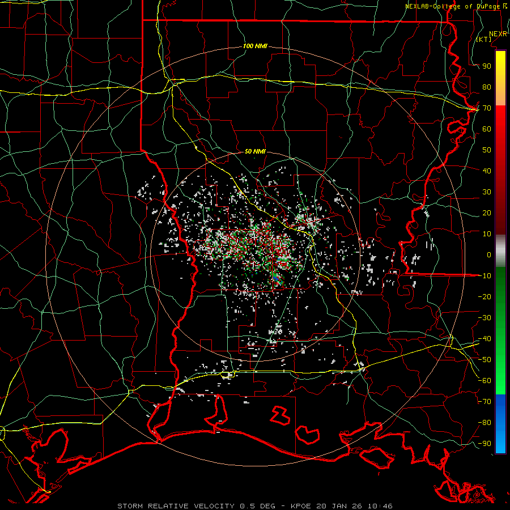Click the 40 value on the velocity scale

tap(487, 171)
